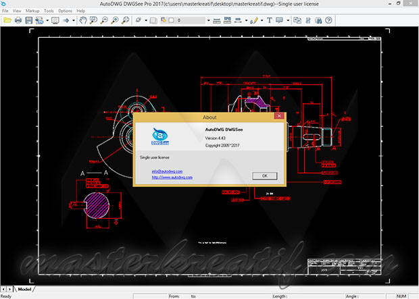The height and width of the screenshot is (299, 419).
Task: Click the app icon in title bar
Action: tap(3, 3)
